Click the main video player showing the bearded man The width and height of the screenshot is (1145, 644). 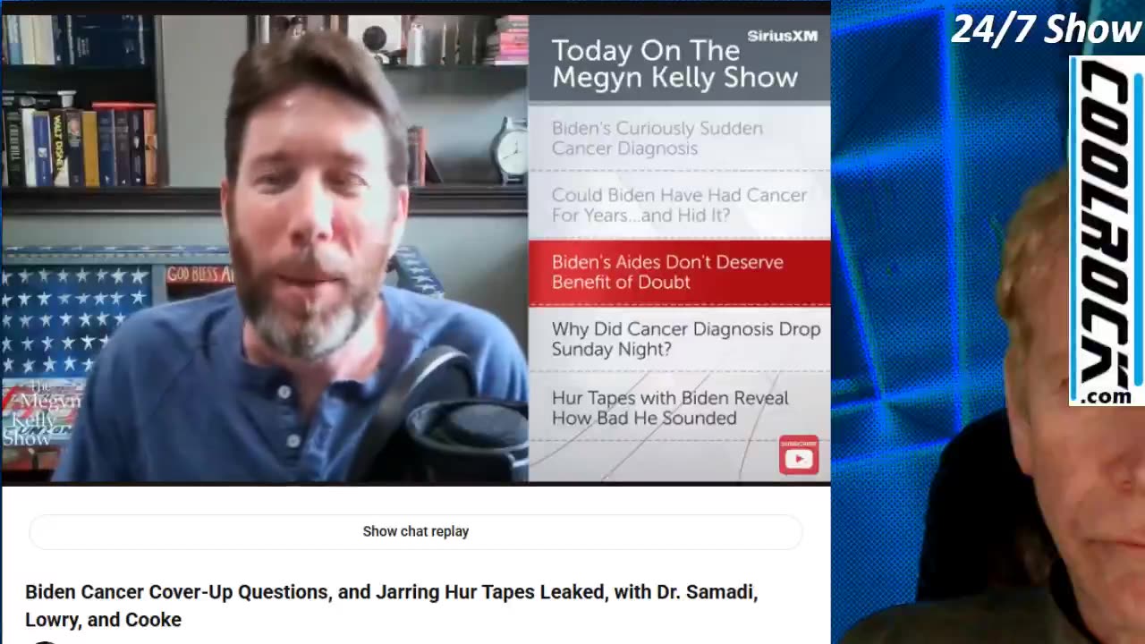coord(265,249)
